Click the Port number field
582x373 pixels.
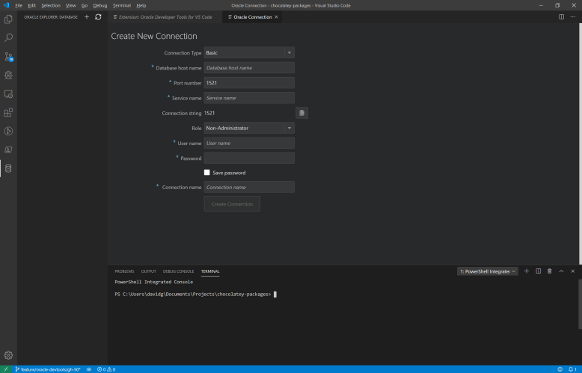point(249,83)
